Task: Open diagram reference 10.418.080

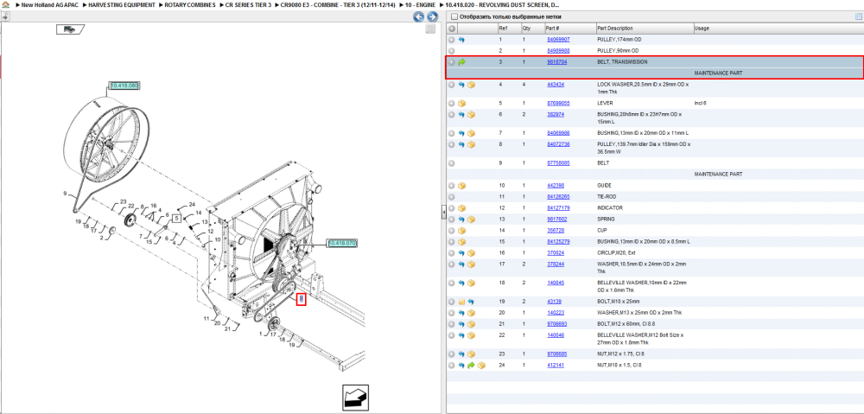Action: pos(124,86)
